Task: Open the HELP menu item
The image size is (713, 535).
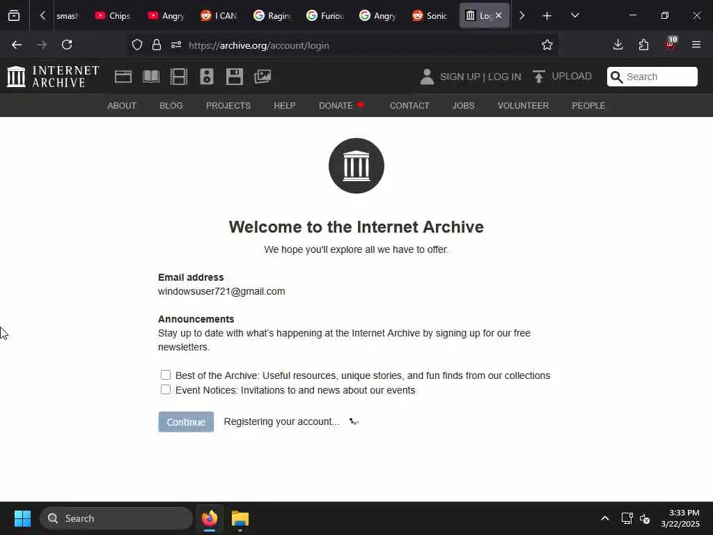Action: 285,106
